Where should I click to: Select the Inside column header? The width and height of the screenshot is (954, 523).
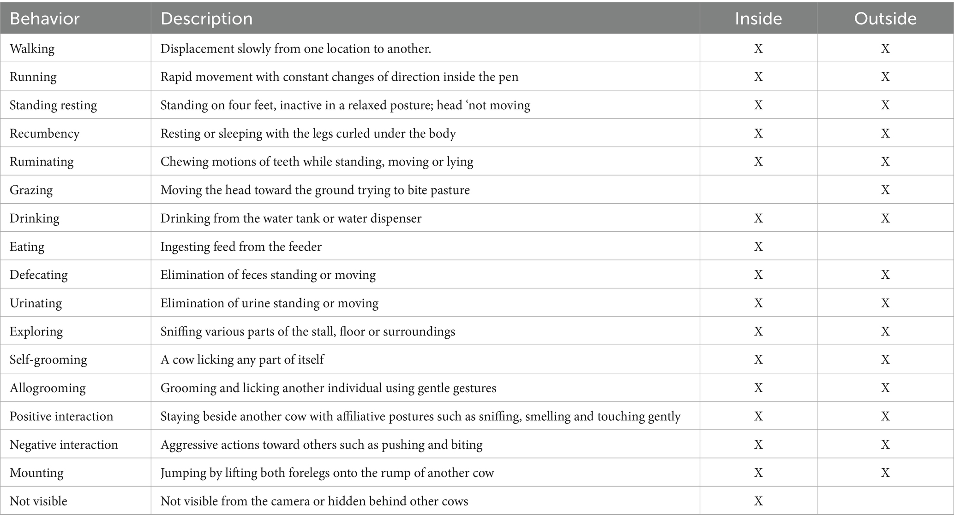tap(758, 18)
